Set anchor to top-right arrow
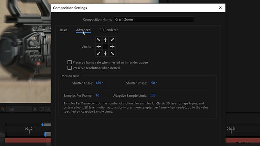The width and height of the screenshot is (260, 146). coord(112,40)
